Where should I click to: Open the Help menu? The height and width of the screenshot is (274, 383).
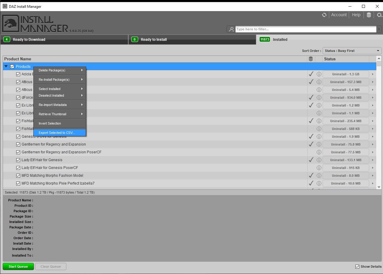[356, 15]
